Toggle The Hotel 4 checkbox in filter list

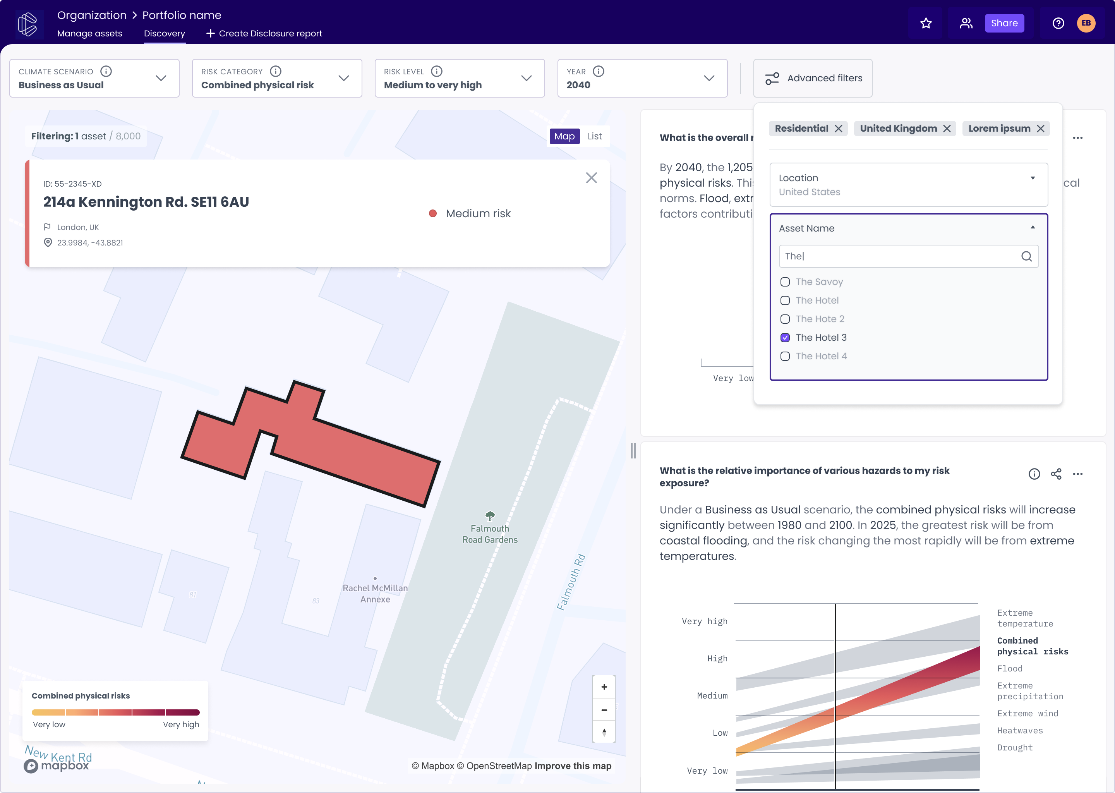(x=785, y=356)
